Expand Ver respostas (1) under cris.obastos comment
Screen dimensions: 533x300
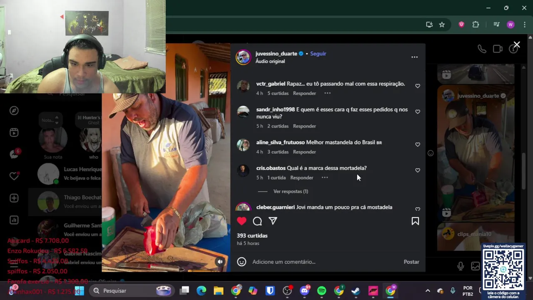coord(291,191)
